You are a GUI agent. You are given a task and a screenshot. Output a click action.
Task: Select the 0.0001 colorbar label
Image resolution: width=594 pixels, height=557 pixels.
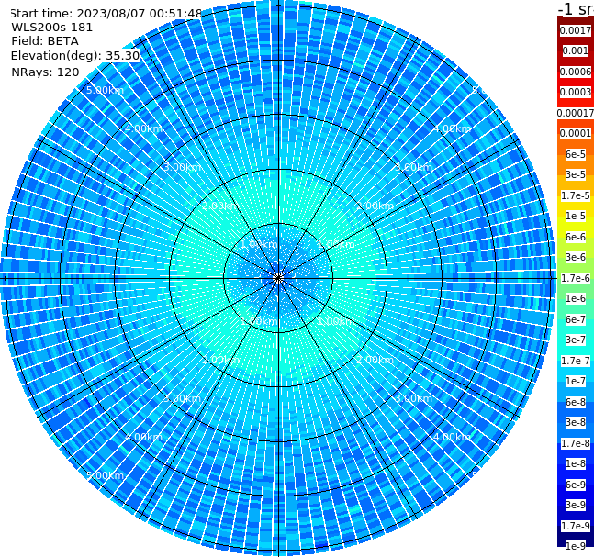pos(576,133)
